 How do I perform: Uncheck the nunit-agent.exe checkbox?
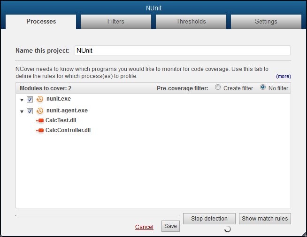(x=30, y=111)
